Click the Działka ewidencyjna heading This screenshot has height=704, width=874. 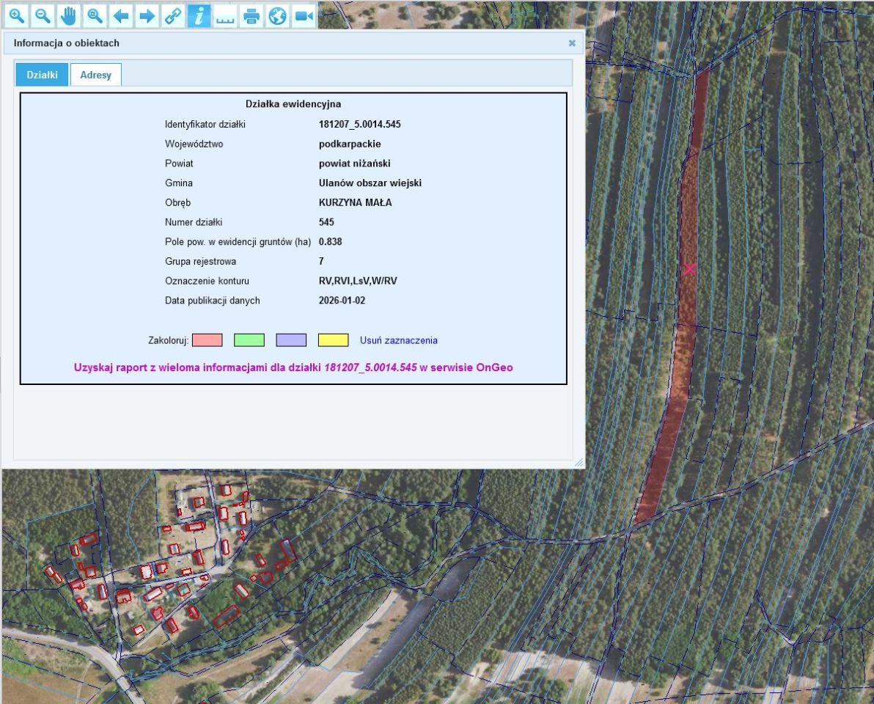293,103
